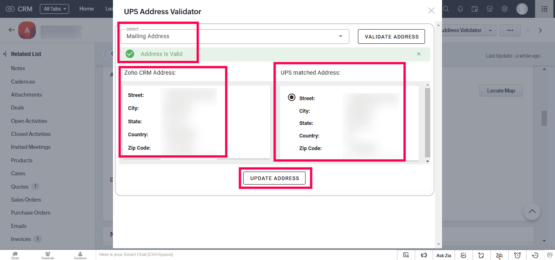Open Deals in Related List
Screen dimensions: 555x260
coord(17,107)
